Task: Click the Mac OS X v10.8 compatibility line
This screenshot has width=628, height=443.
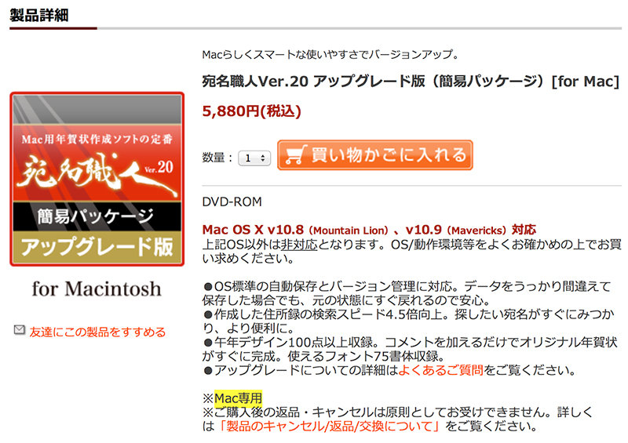Action: click(x=369, y=230)
